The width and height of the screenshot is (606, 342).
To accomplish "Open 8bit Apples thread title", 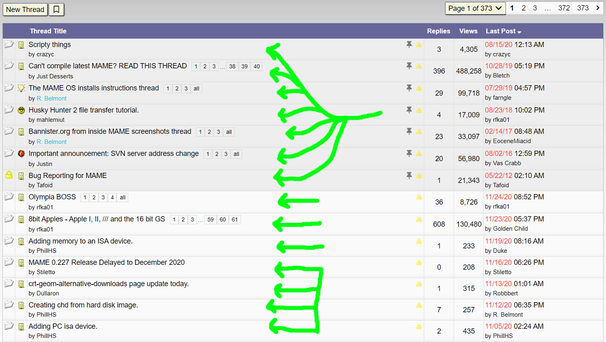I will pos(97,219).
